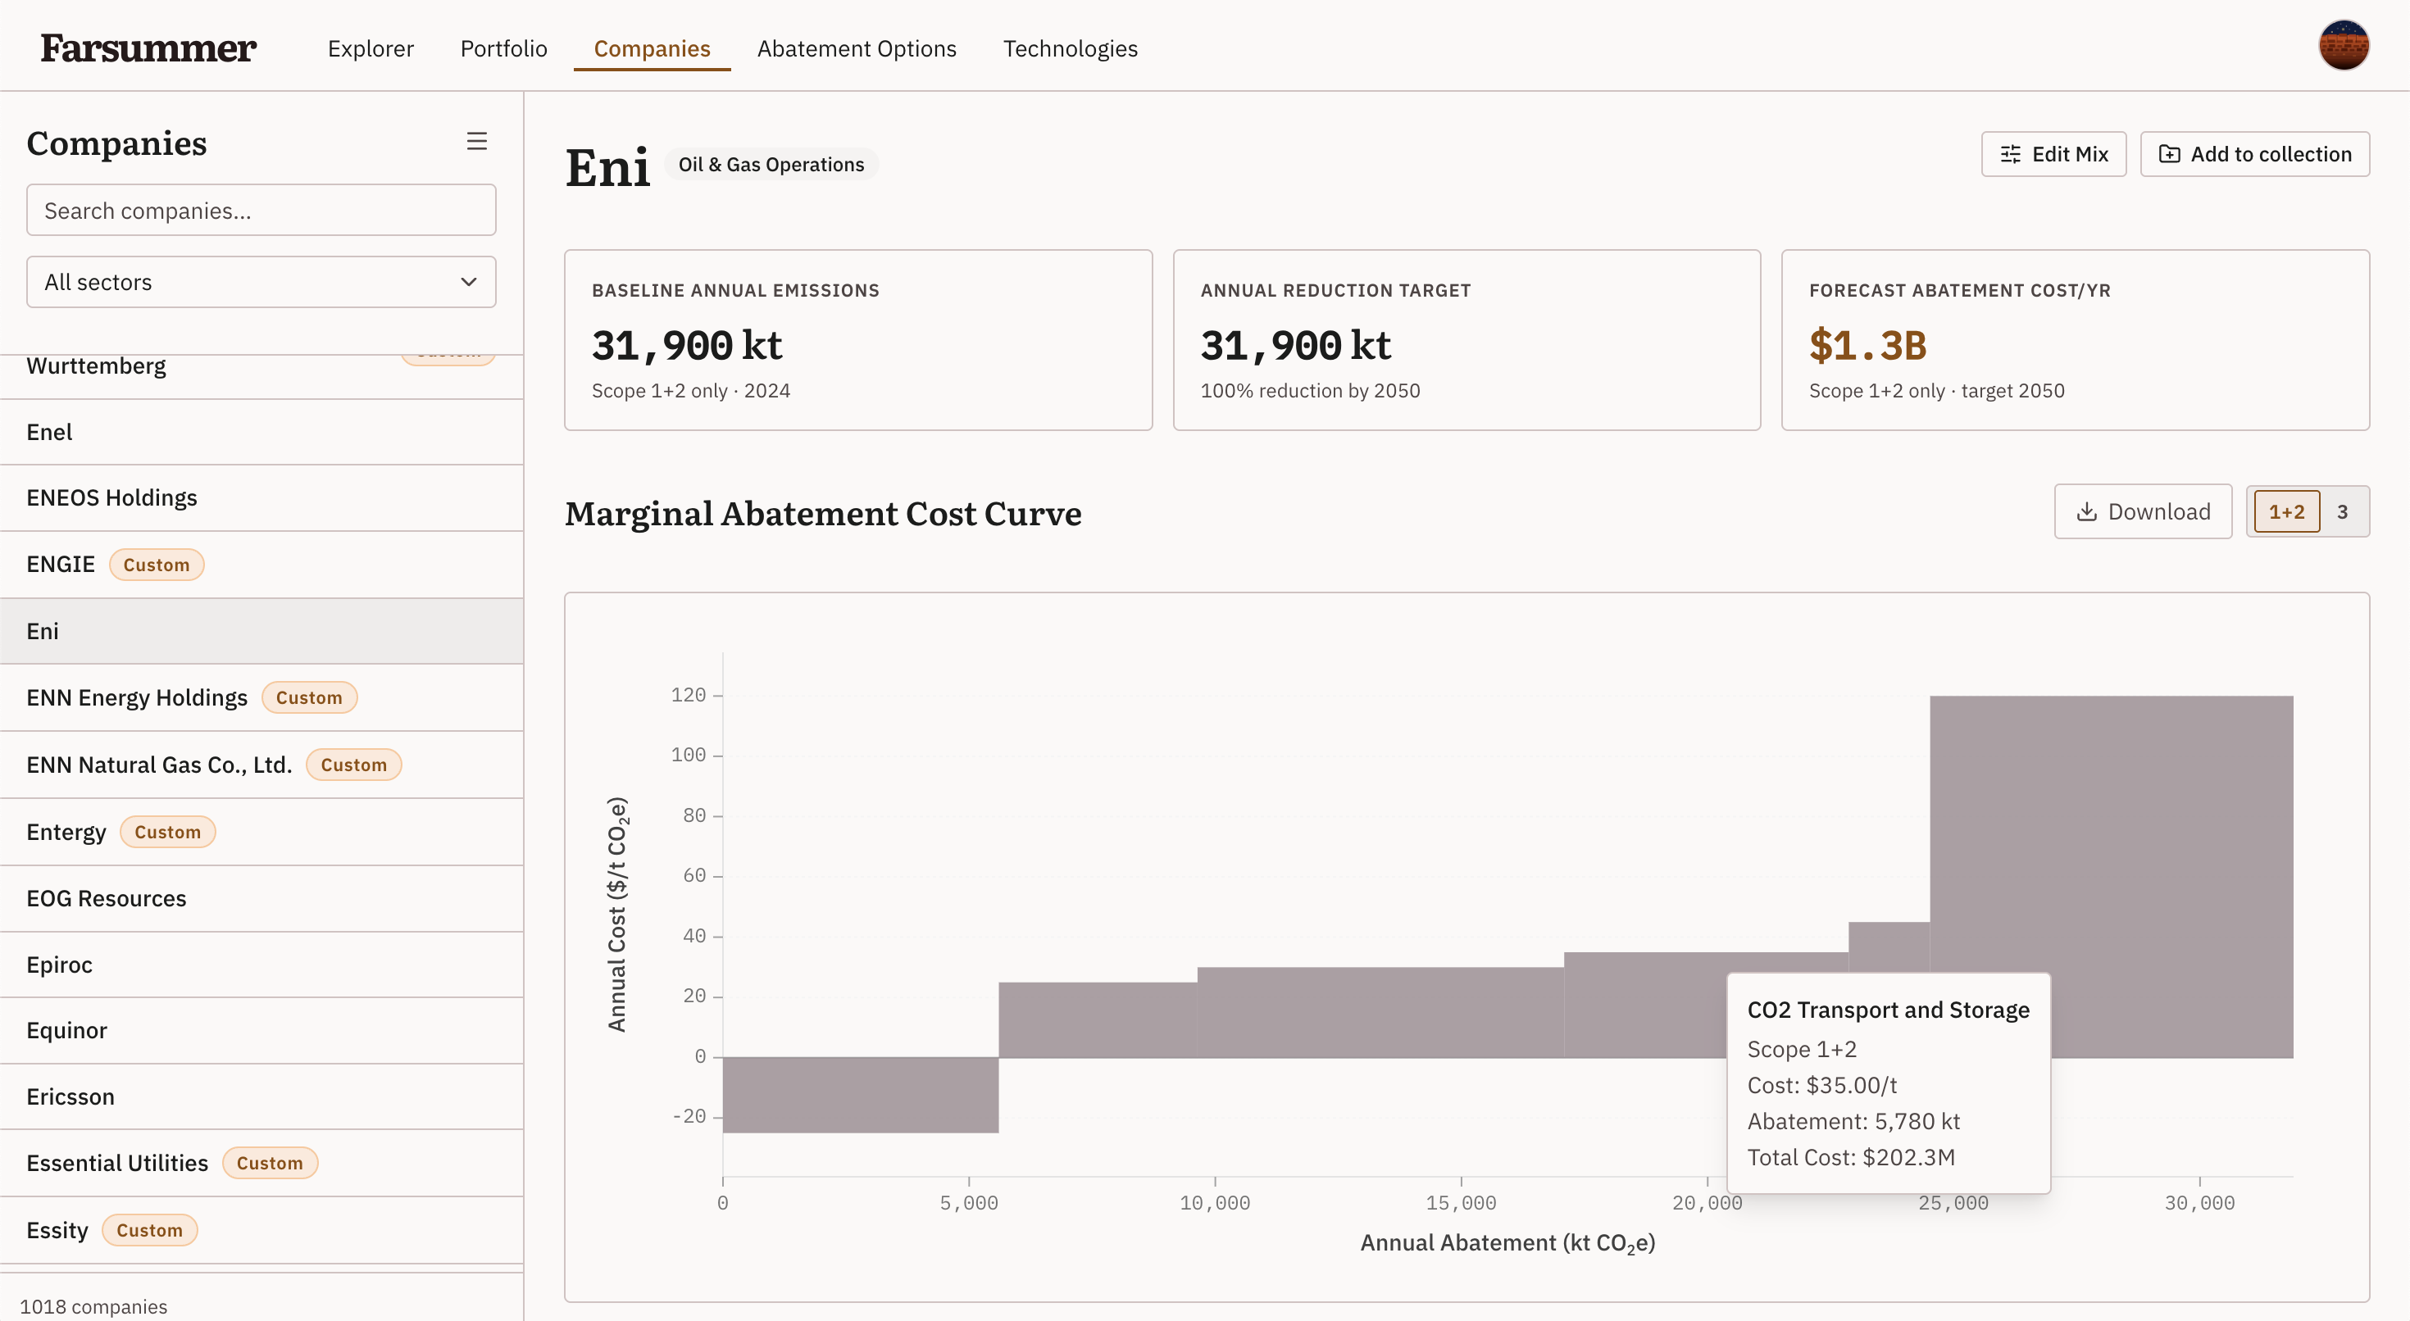Select ENEOS Holdings company
The width and height of the screenshot is (2410, 1321).
(x=261, y=497)
